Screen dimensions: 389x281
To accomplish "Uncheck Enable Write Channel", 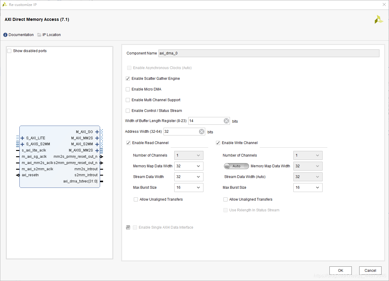I will coord(218,143).
